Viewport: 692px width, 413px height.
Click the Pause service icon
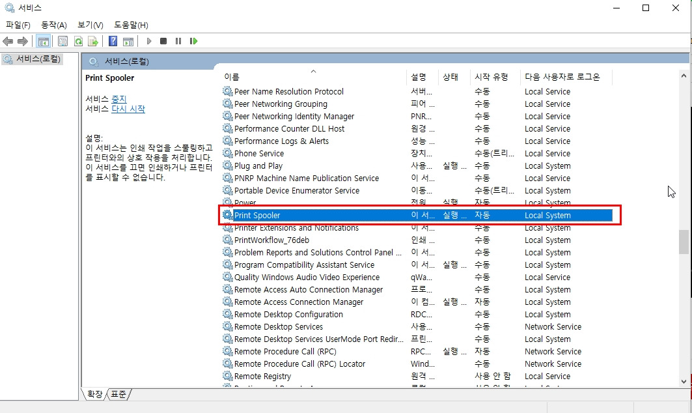pos(178,41)
